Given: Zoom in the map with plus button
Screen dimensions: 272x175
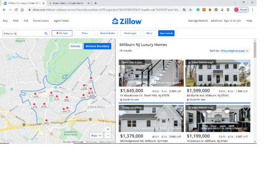Looking at the screenshot, I should [x=108, y=129].
